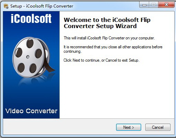Image resolution: width=176 pixels, height=138 pixels.
Task: Minimize the setup window
Action: tap(144, 5)
